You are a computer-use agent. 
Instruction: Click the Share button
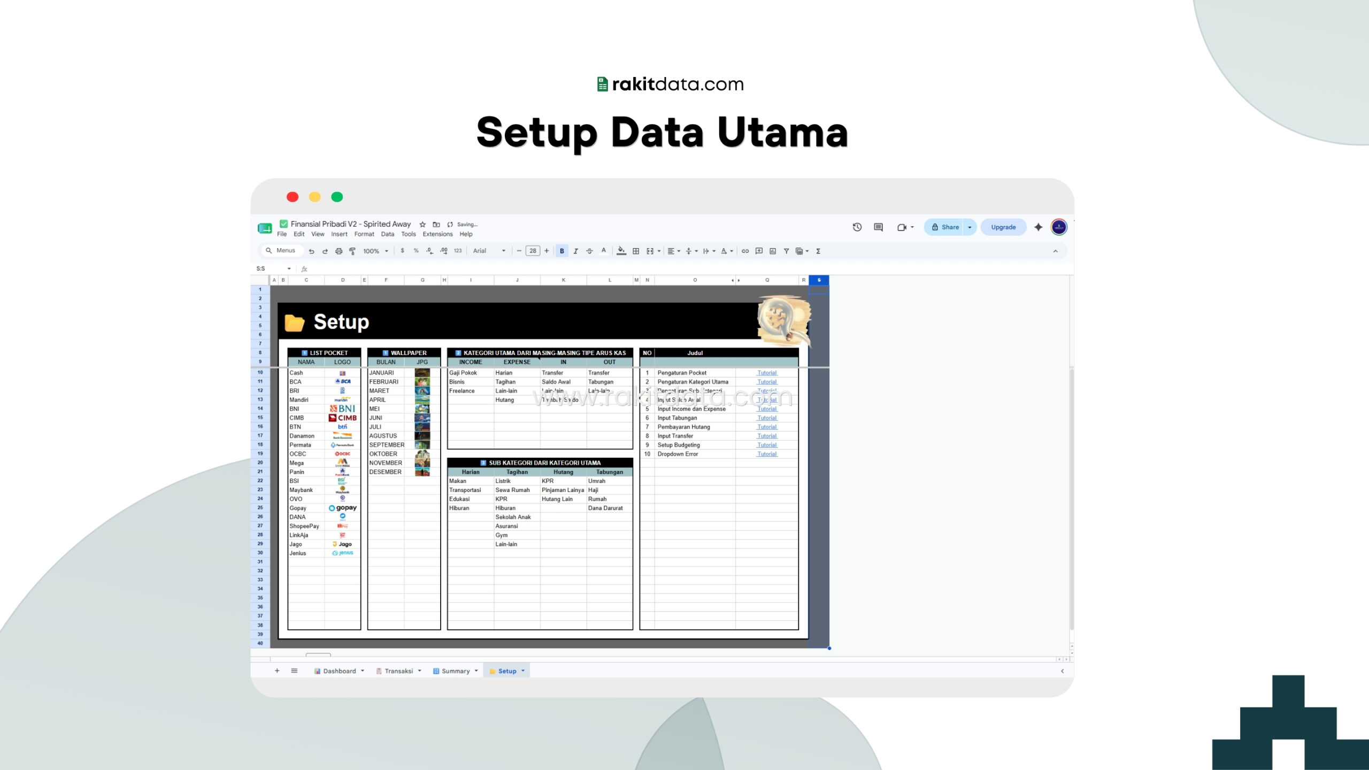(944, 227)
